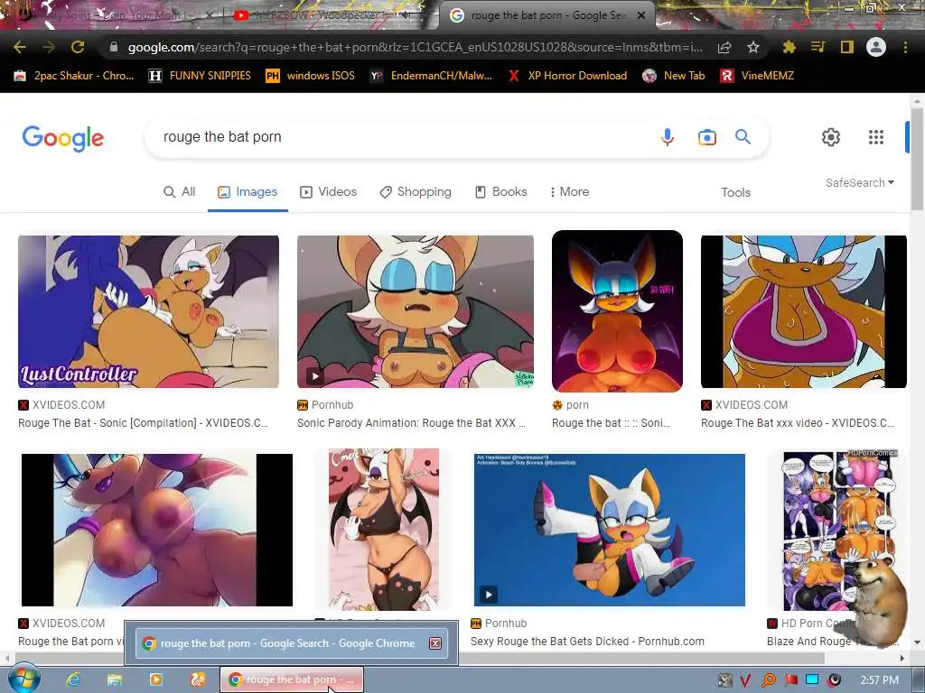Open the Chrome profile avatar

tap(876, 47)
